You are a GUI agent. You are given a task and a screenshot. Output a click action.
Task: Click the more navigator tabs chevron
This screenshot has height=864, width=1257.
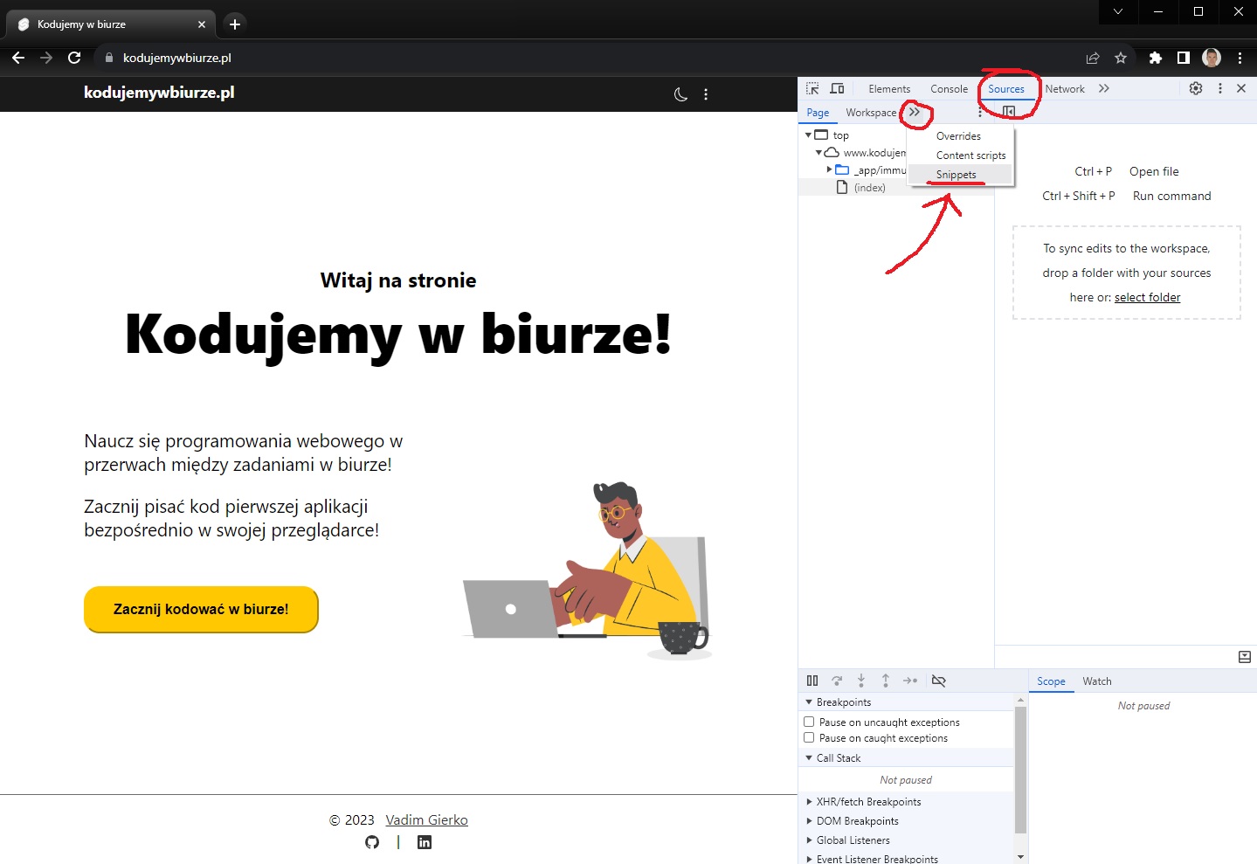[x=914, y=113]
